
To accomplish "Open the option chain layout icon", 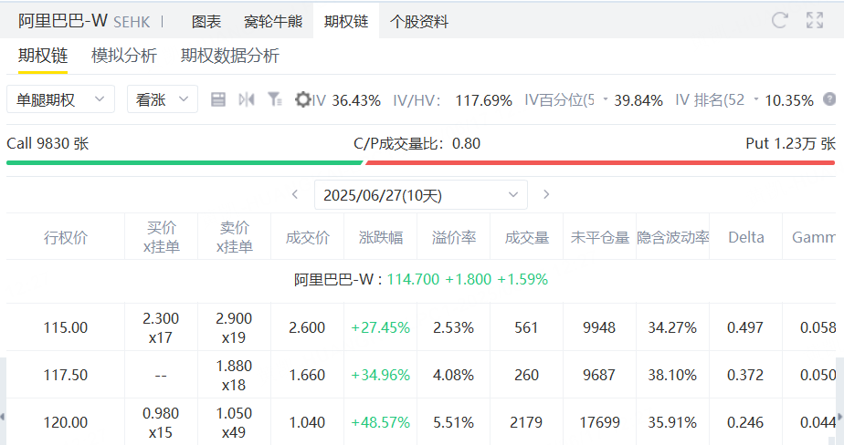I will [218, 99].
